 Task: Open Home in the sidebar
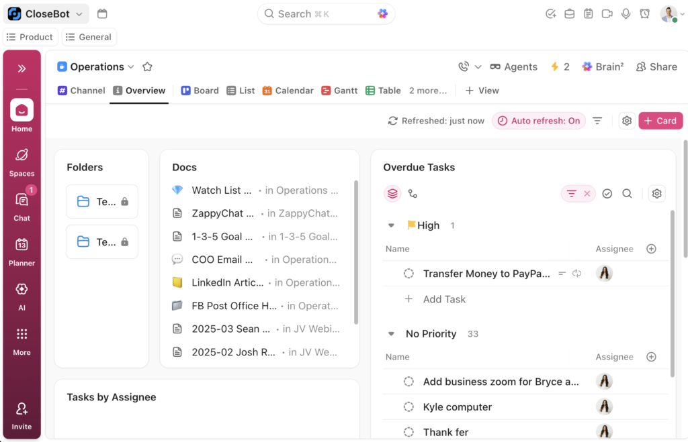pyautogui.click(x=21, y=115)
